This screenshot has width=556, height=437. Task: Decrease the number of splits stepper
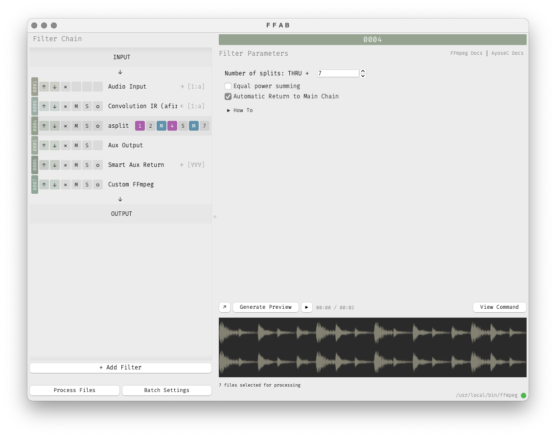pyautogui.click(x=363, y=76)
